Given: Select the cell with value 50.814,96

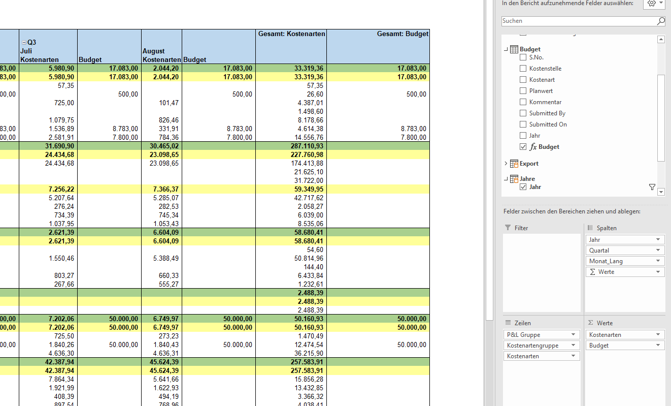Looking at the screenshot, I should pyautogui.click(x=291, y=259).
